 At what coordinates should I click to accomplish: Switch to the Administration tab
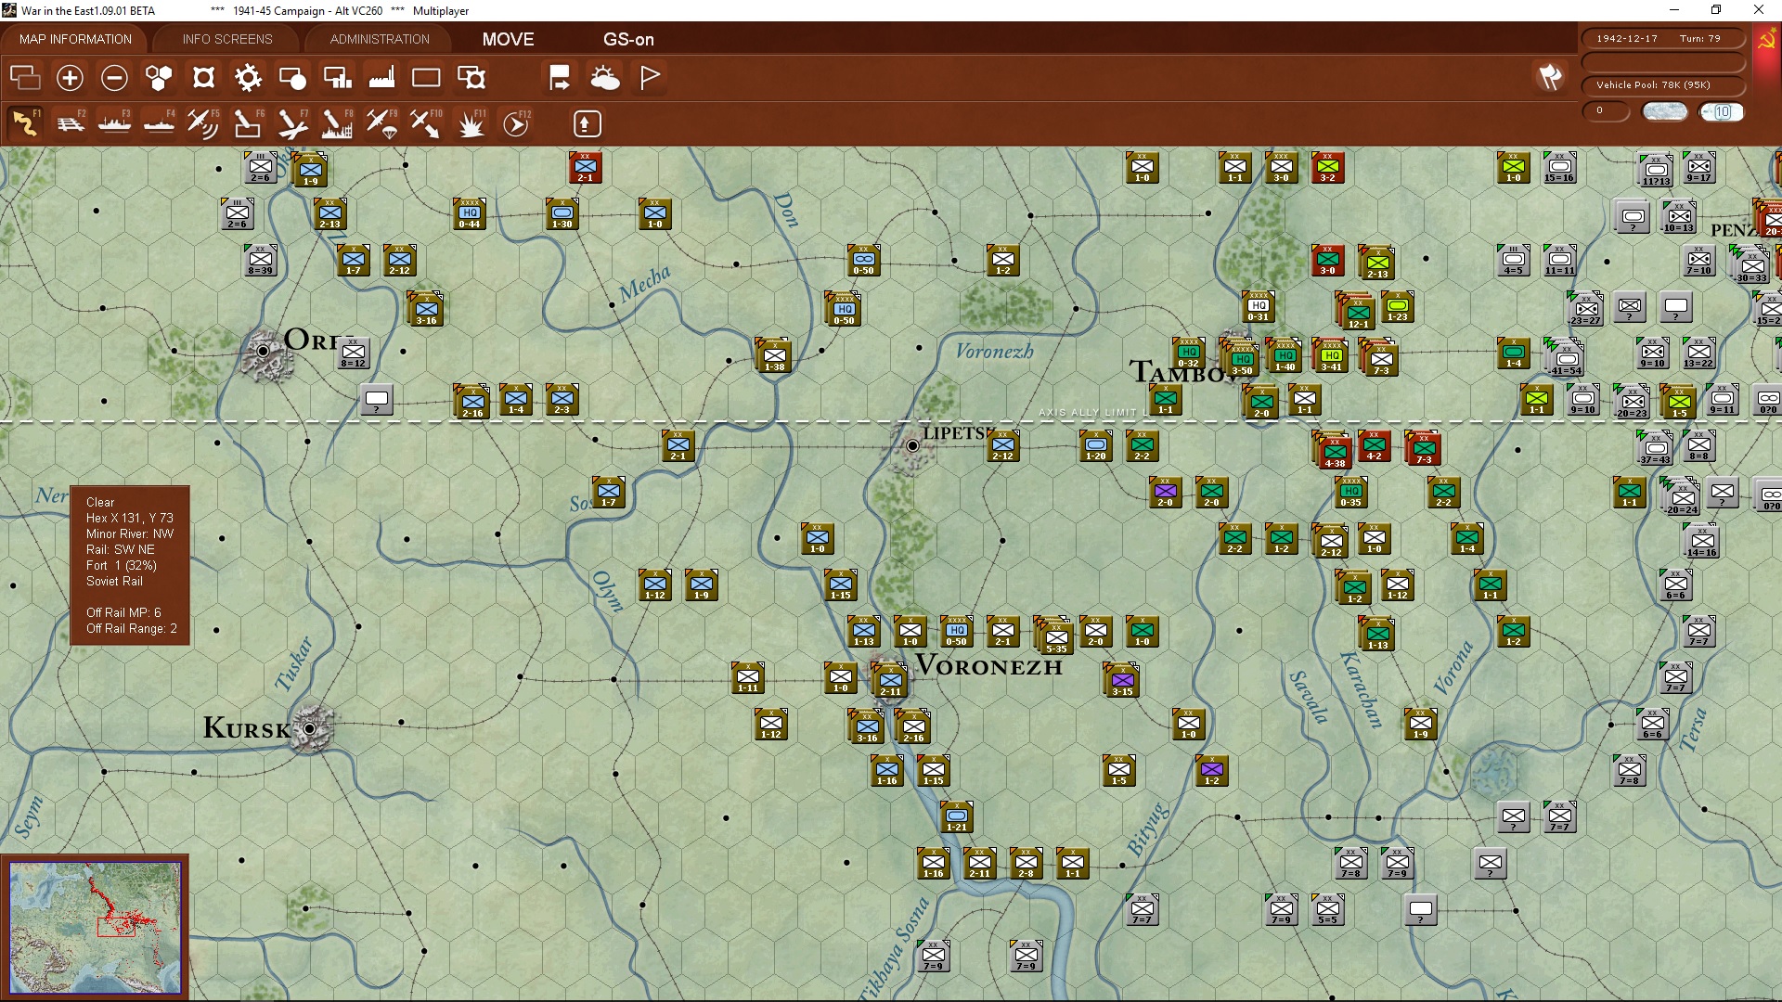tap(380, 39)
